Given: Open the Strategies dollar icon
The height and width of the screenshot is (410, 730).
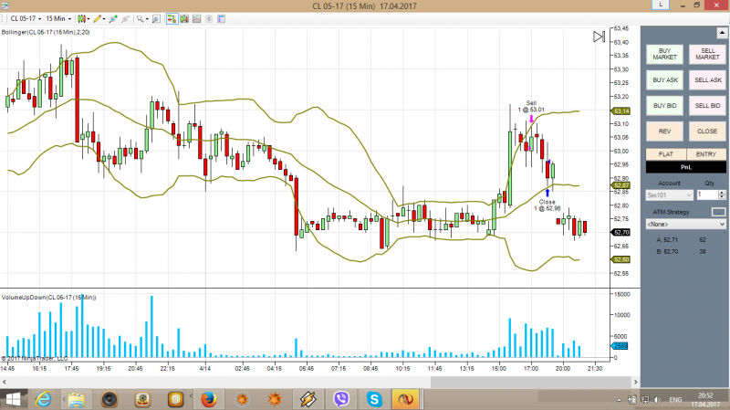Looking at the screenshot, I should click(209, 18).
